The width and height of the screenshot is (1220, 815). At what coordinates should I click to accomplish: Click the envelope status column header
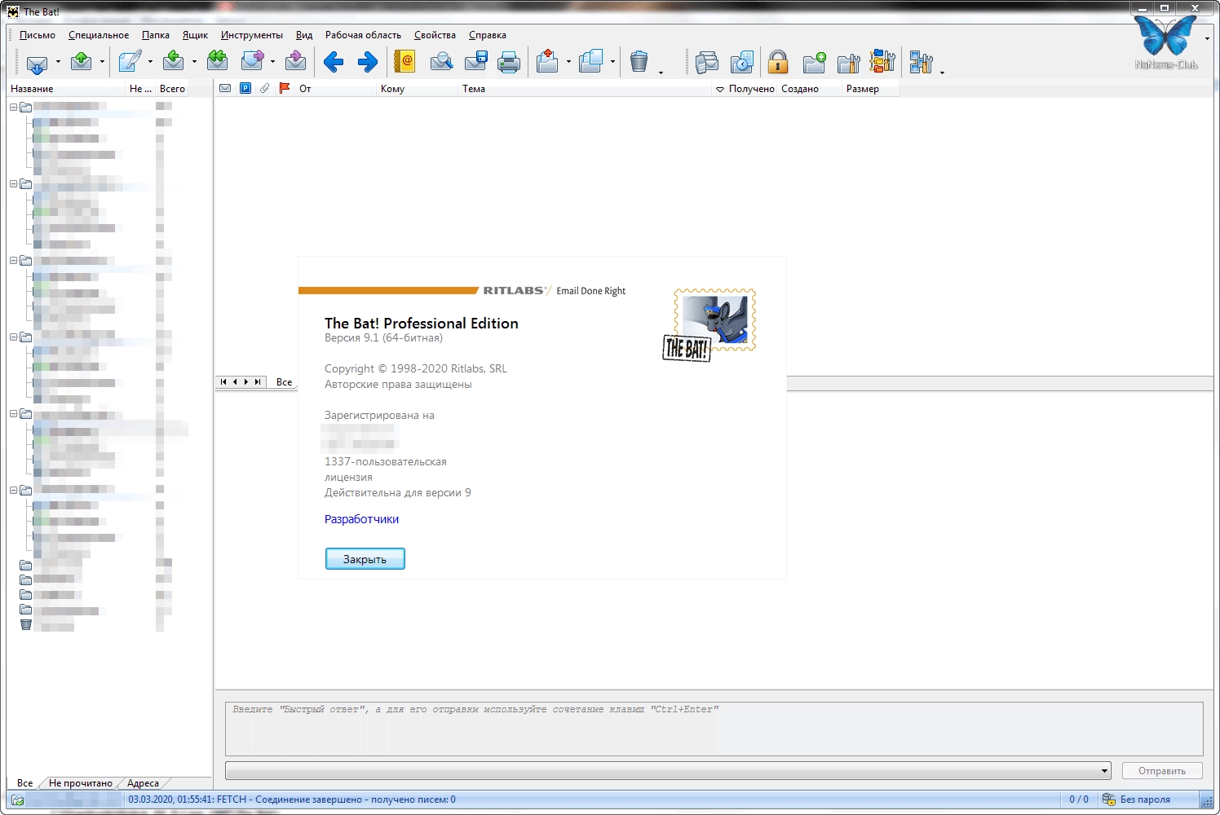click(225, 88)
